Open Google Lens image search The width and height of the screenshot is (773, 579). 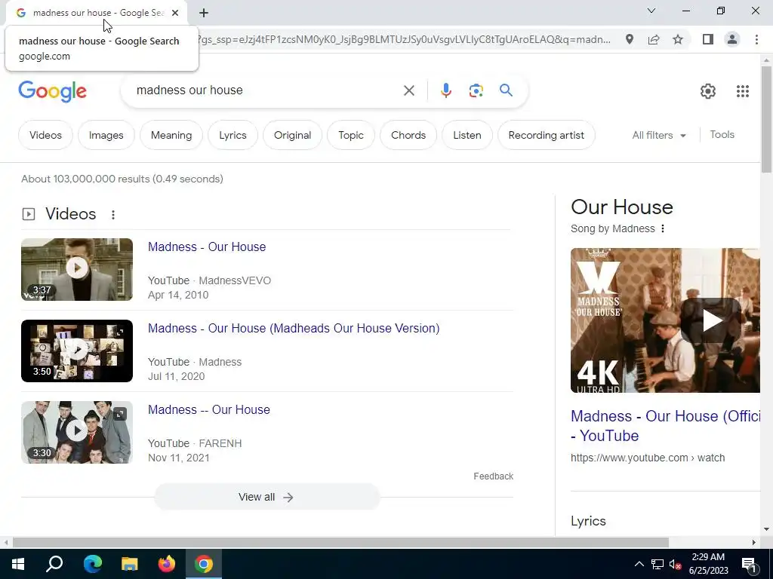pyautogui.click(x=476, y=90)
